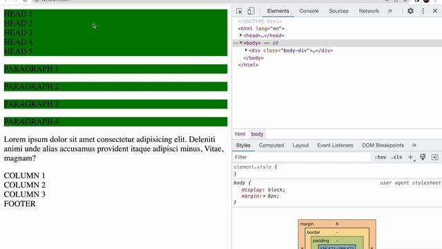Click COLUMN 3 text
The height and width of the screenshot is (249, 442).
(25, 194)
